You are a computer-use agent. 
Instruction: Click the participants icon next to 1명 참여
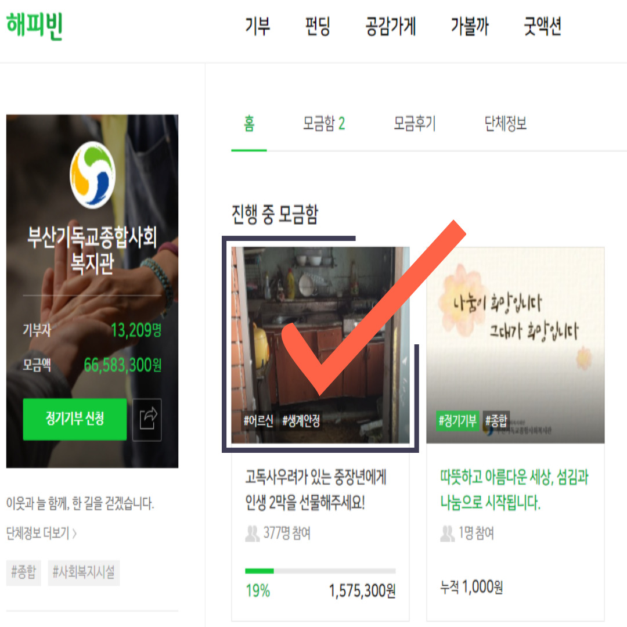point(447,534)
